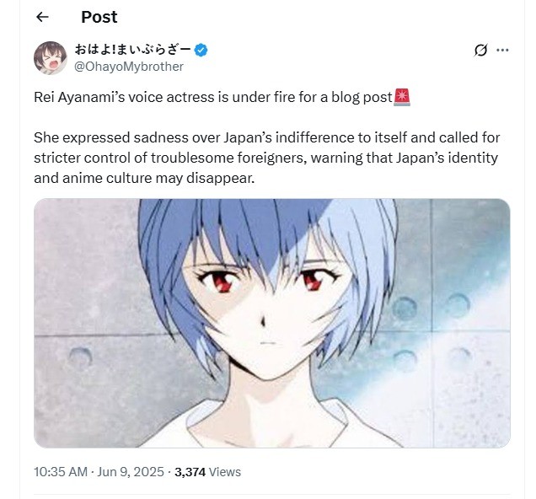This screenshot has width=536, height=499.
Task: Click the display name おはよ!まいぶらざー
Action: 133,50
